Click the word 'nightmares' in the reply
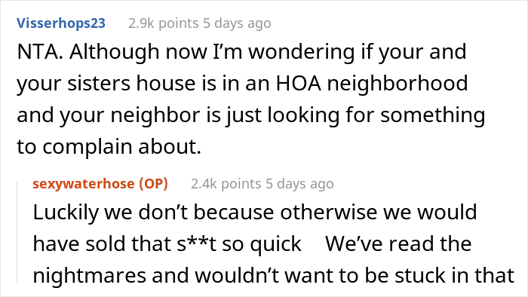 coord(90,275)
